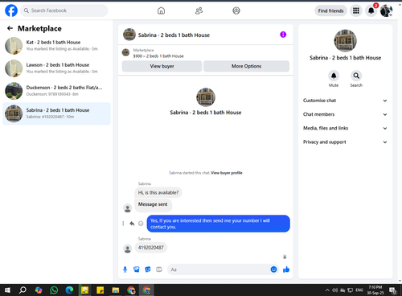Image resolution: width=402 pixels, height=296 pixels.
Task: Open the Kat 2 beds 1 bath conversation
Action: click(56, 46)
